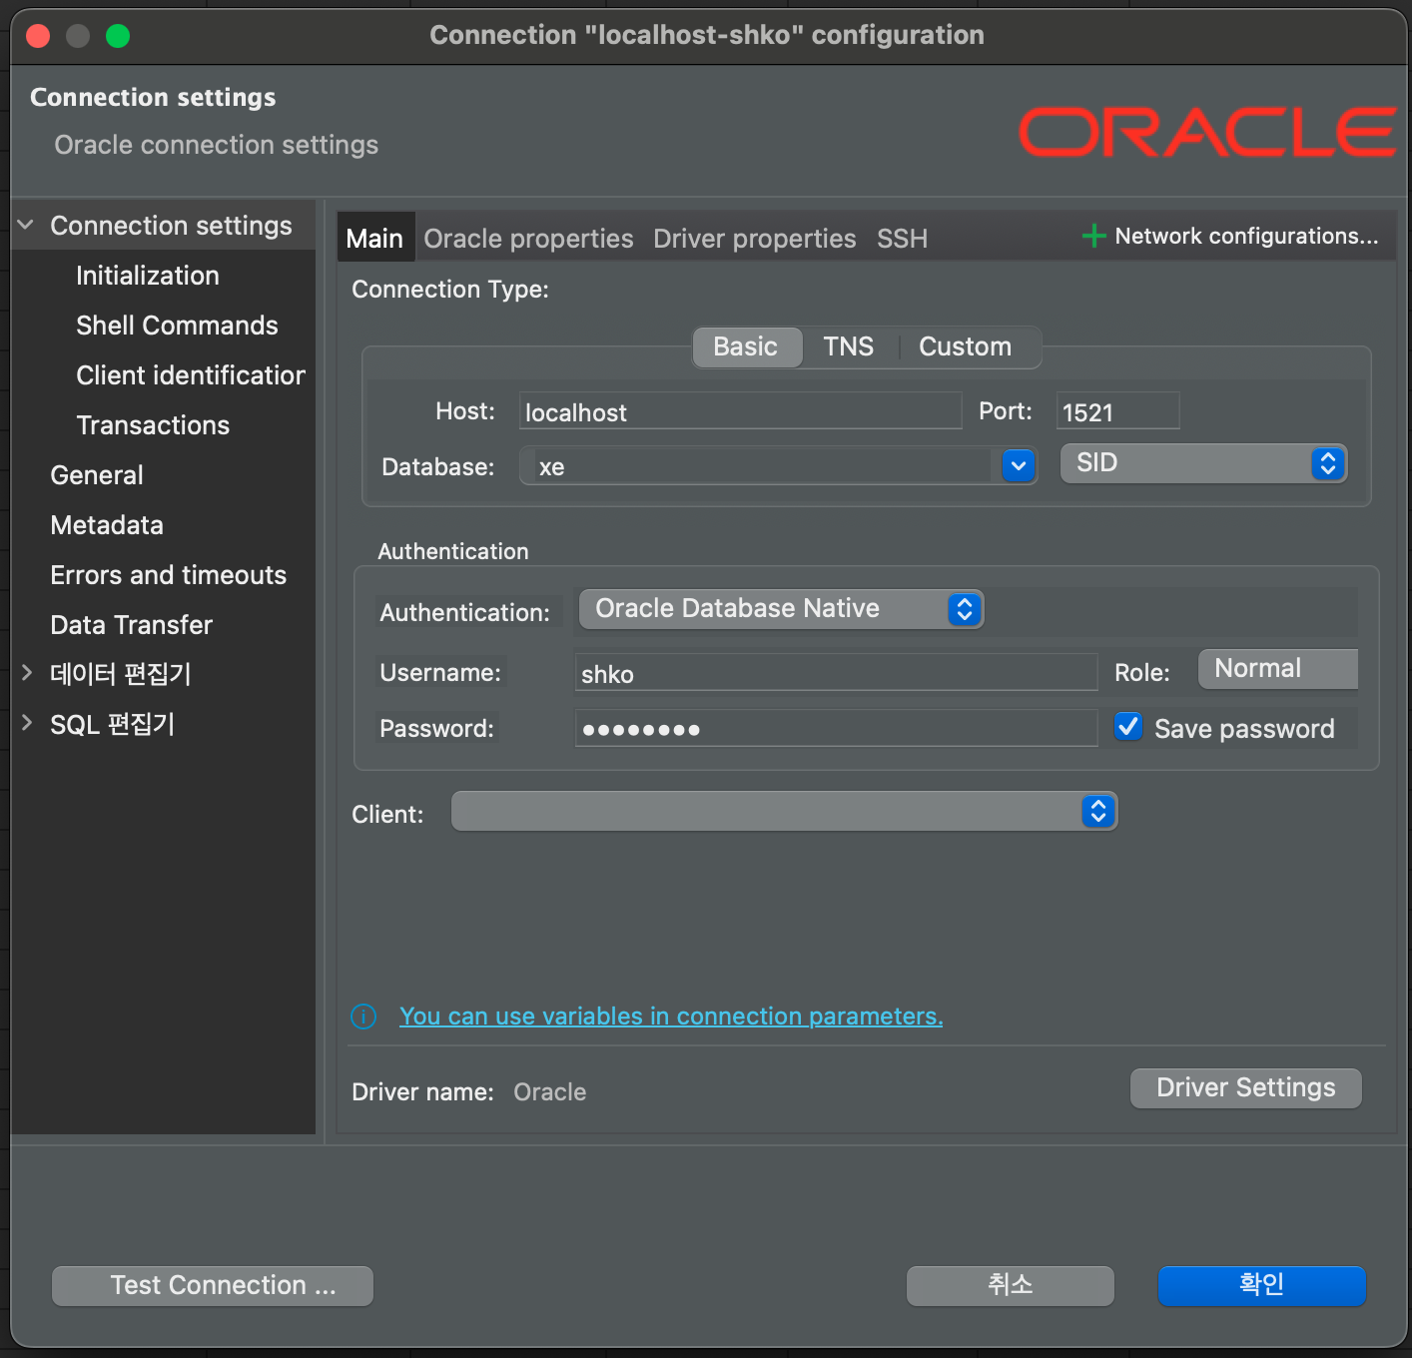Viewport: 1412px width, 1358px height.
Task: Open the SID / Service name selector
Action: [1204, 463]
